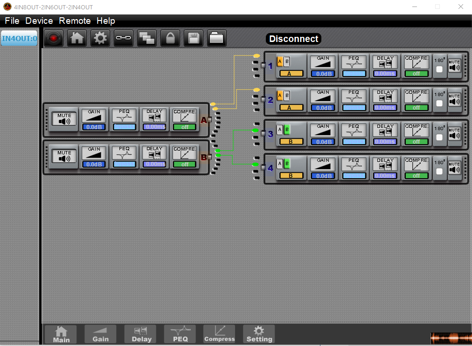The image size is (472, 346).
Task: Open the GAIN module of output 1
Action: (x=323, y=66)
